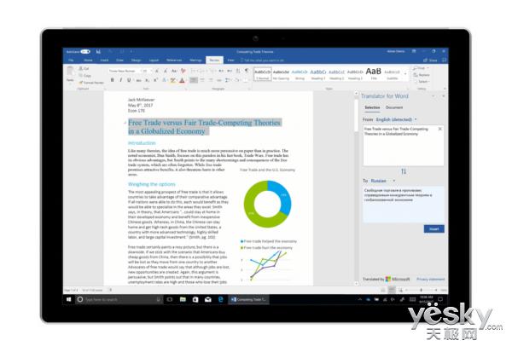Image resolution: width=512 pixels, height=352 pixels.
Task: Click the Underline button in ribbon
Action: point(130,79)
